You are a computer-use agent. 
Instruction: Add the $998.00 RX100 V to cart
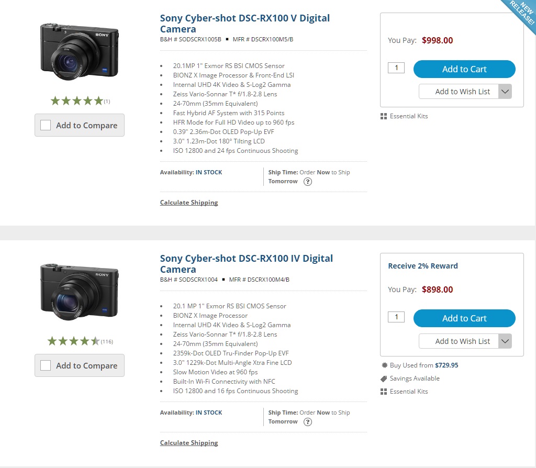(x=464, y=69)
